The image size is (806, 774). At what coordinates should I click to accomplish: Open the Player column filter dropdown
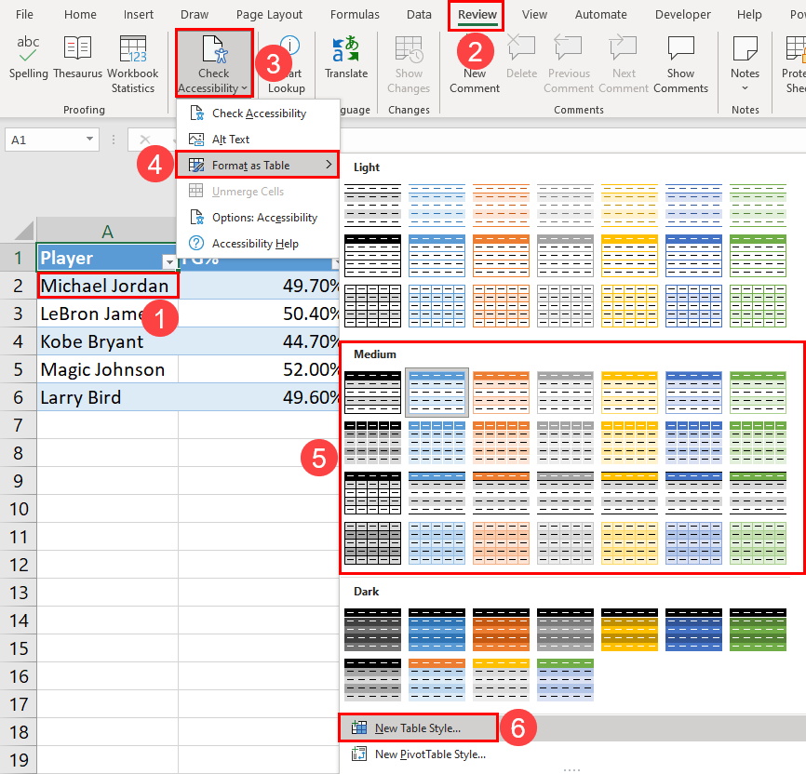(x=168, y=261)
